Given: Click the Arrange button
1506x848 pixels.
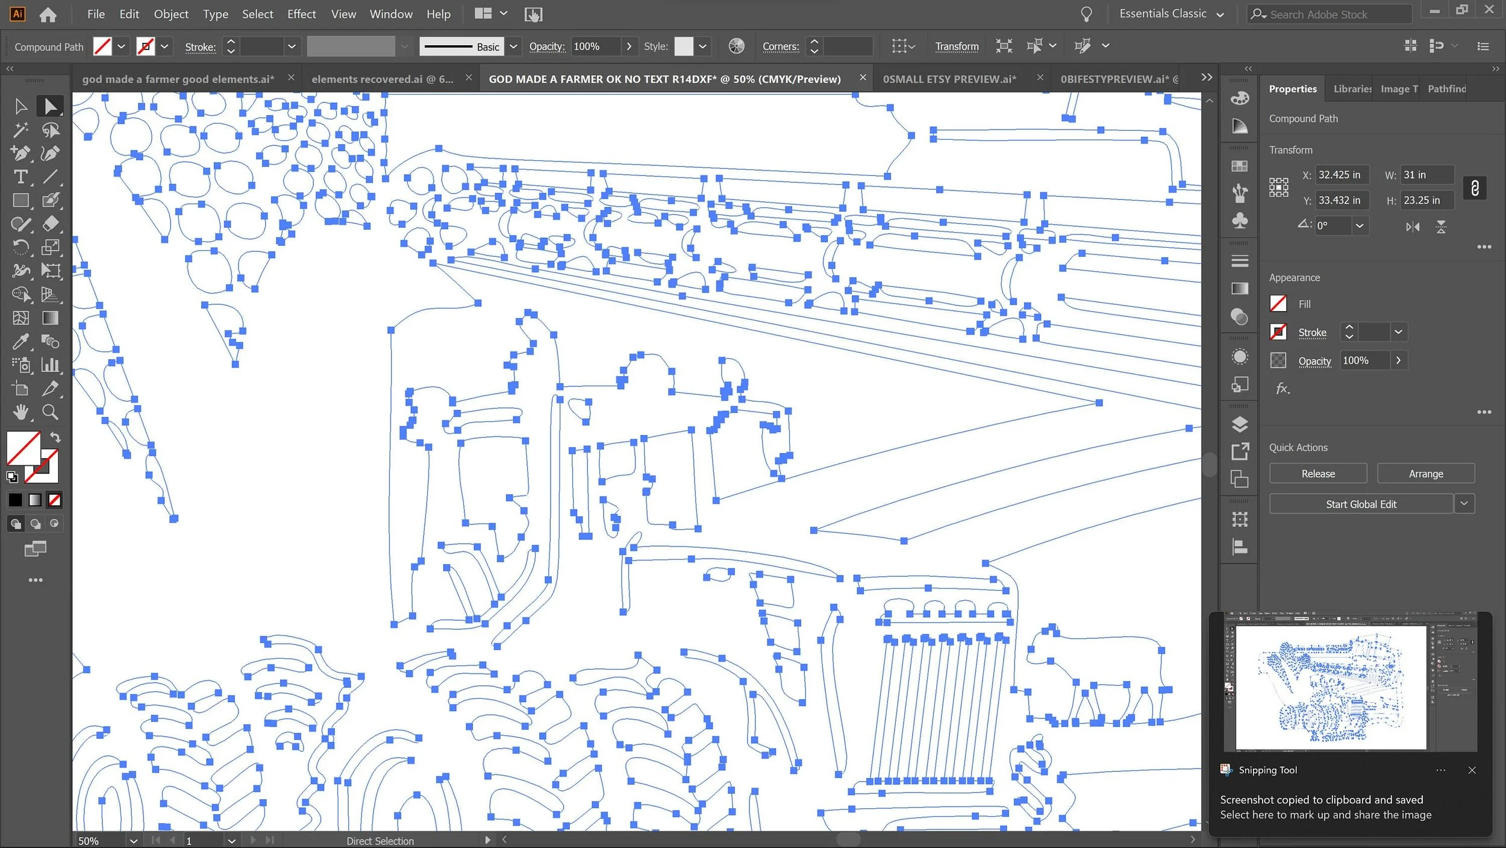Looking at the screenshot, I should (1425, 474).
